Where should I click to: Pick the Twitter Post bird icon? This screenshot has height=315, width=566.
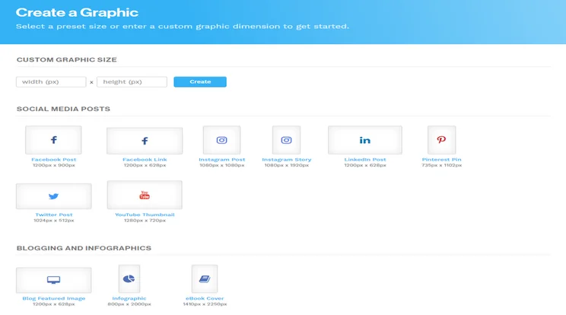[53, 196]
